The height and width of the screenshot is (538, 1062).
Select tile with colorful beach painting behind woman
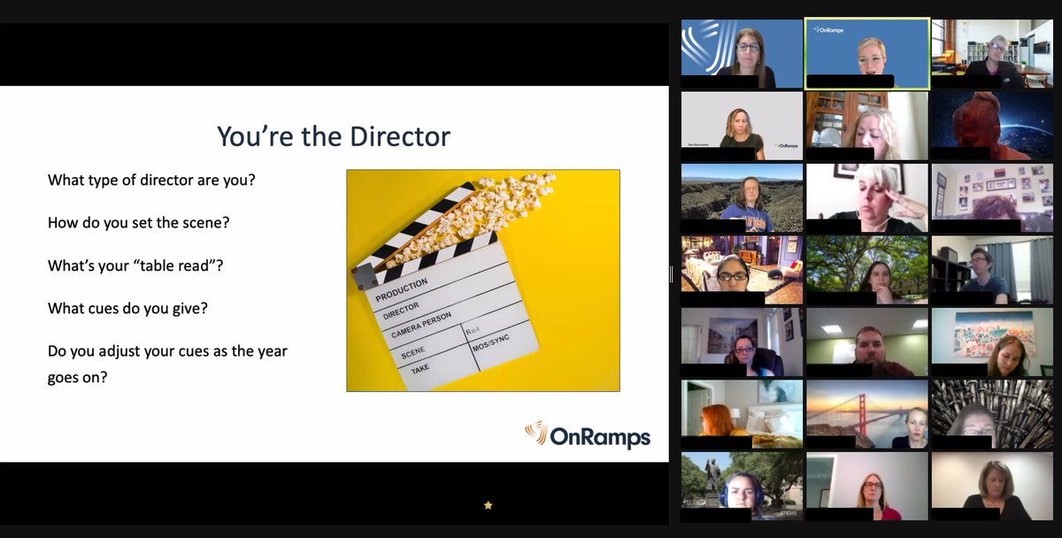(x=992, y=342)
